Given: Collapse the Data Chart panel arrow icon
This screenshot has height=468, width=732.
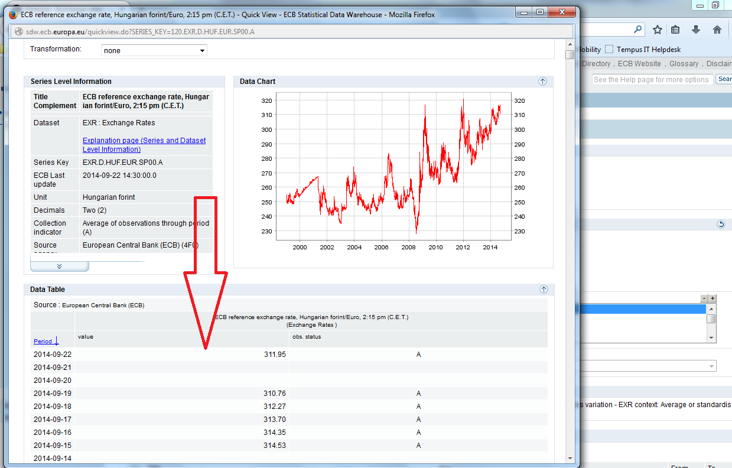Looking at the screenshot, I should coord(543,82).
